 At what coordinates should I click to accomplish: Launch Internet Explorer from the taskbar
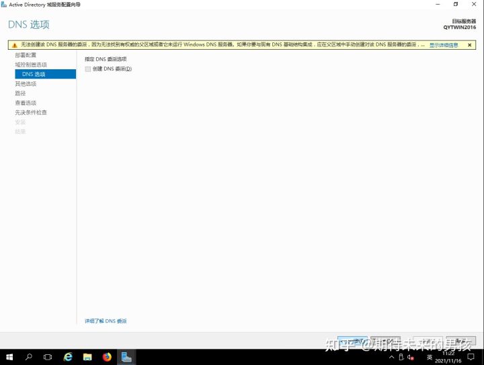68,357
